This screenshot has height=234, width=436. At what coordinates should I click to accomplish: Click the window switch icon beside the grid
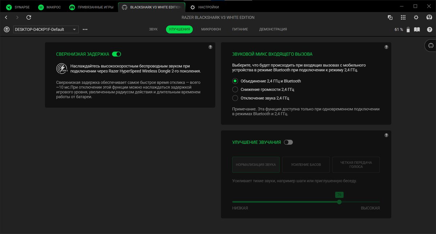pos(390,17)
